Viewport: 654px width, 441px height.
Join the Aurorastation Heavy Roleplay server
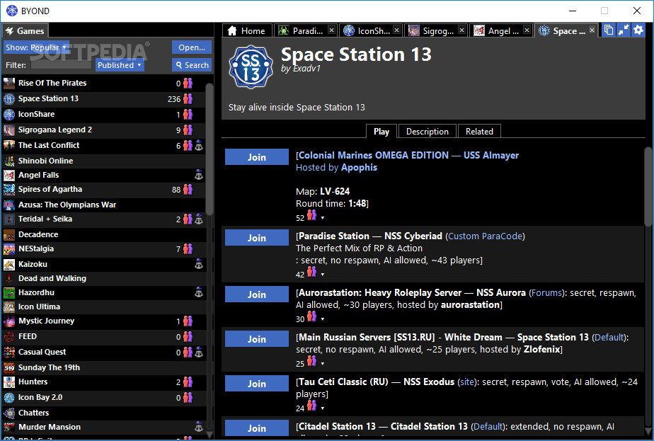256,294
